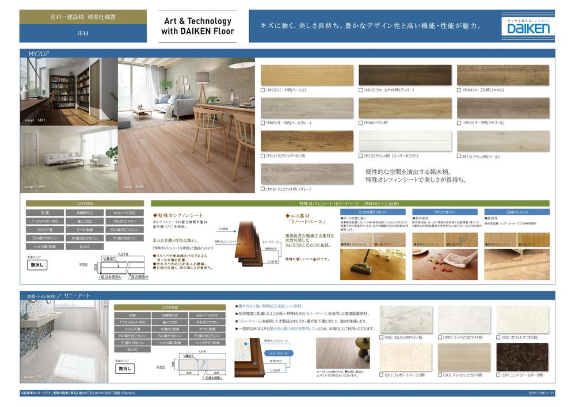Select the (SX) ホワイトオニキス柄 checkbox
The height and width of the screenshot is (407, 575).
[498, 337]
